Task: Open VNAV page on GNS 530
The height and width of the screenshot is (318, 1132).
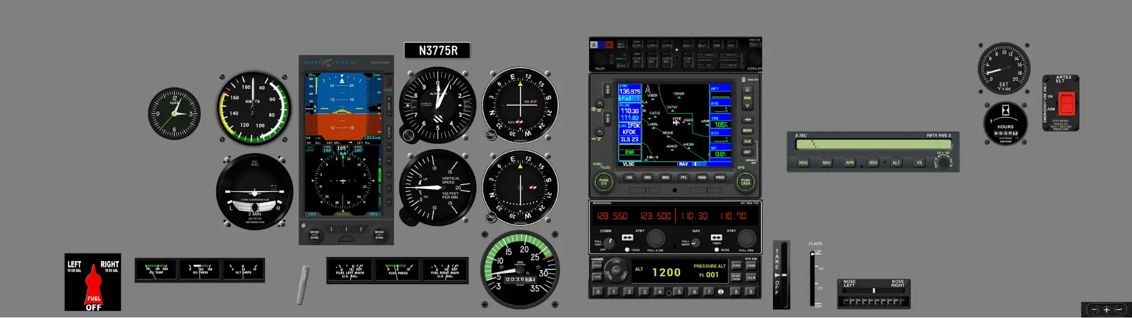Action: pos(702,177)
